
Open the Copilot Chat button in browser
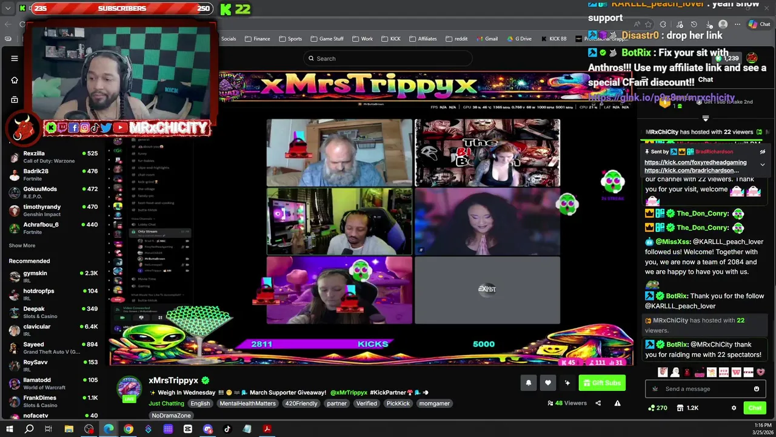(x=759, y=24)
